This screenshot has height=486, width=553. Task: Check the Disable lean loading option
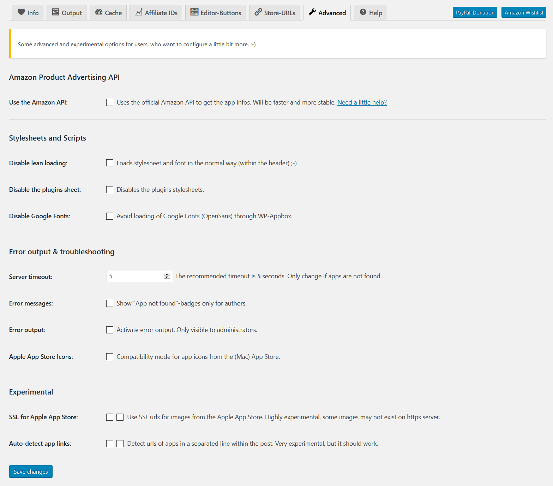[110, 163]
